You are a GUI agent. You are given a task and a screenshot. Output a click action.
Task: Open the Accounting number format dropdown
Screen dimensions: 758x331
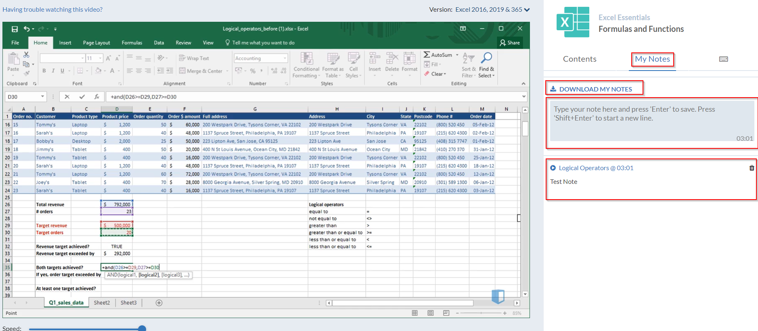285,58
